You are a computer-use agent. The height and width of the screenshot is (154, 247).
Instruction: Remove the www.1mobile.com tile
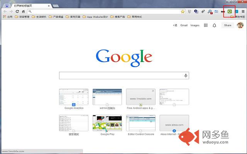[153, 91]
